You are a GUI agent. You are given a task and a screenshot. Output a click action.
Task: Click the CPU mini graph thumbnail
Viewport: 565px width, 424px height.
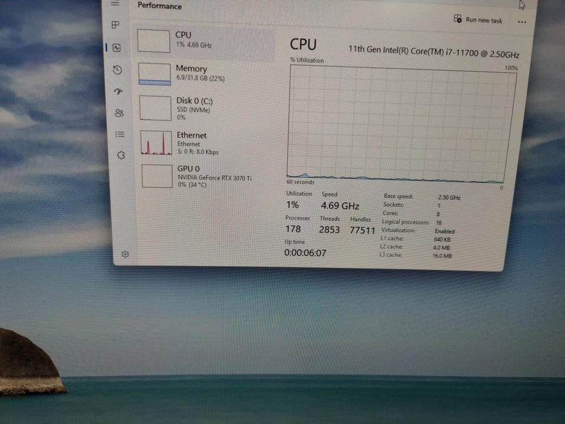[x=154, y=41]
